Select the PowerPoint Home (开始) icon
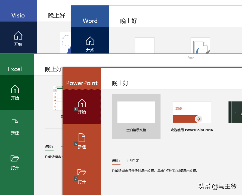The image size is (242, 195). (82, 103)
